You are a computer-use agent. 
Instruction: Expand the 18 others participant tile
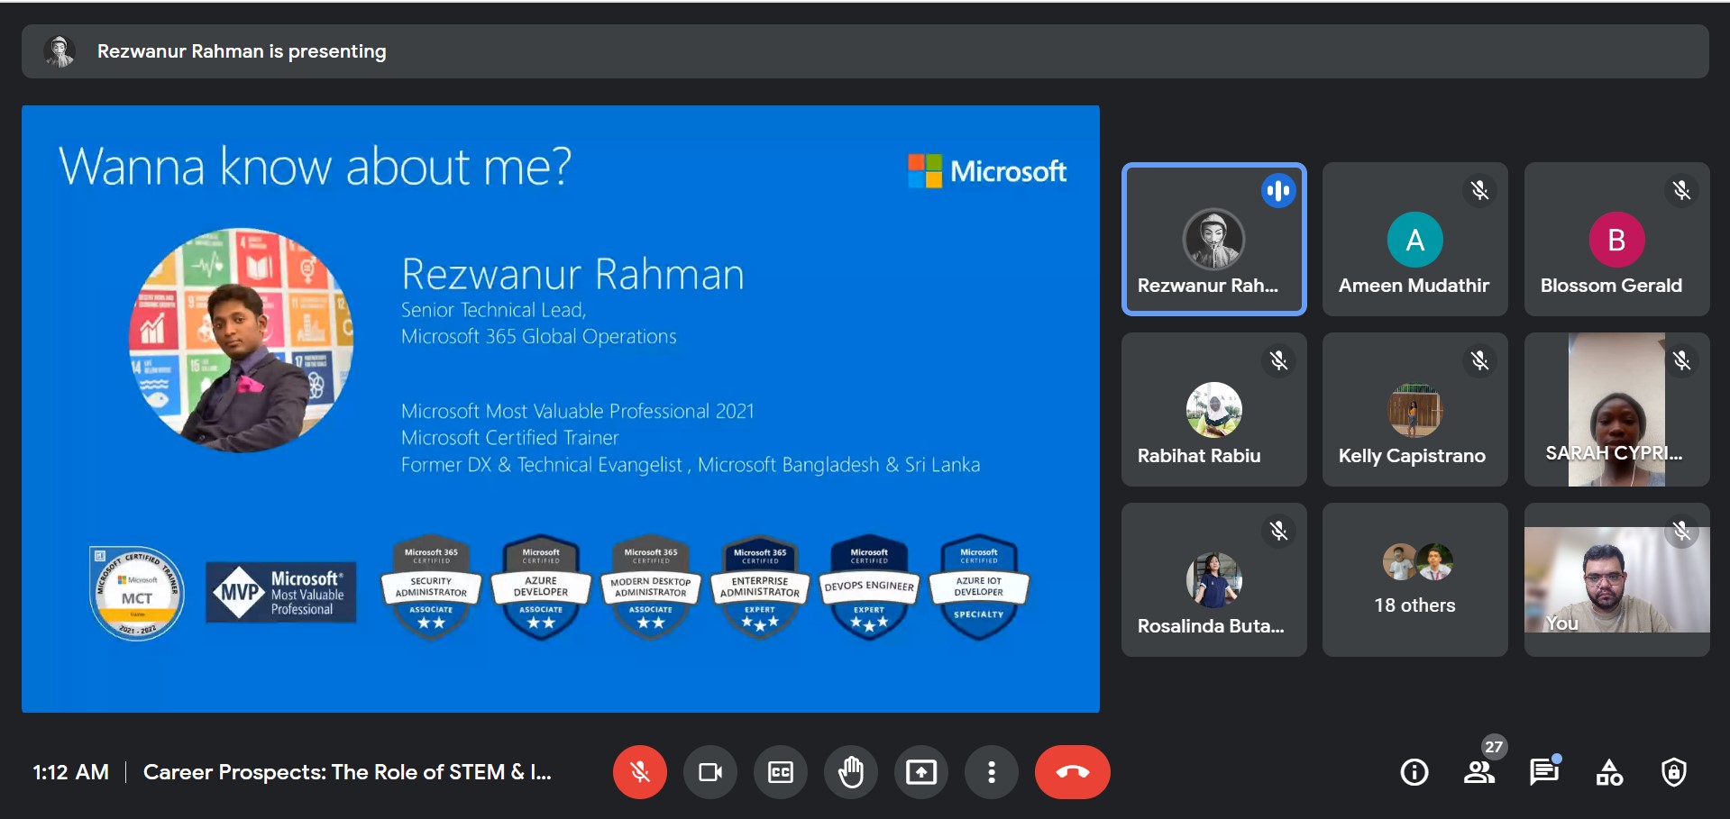pos(1414,579)
